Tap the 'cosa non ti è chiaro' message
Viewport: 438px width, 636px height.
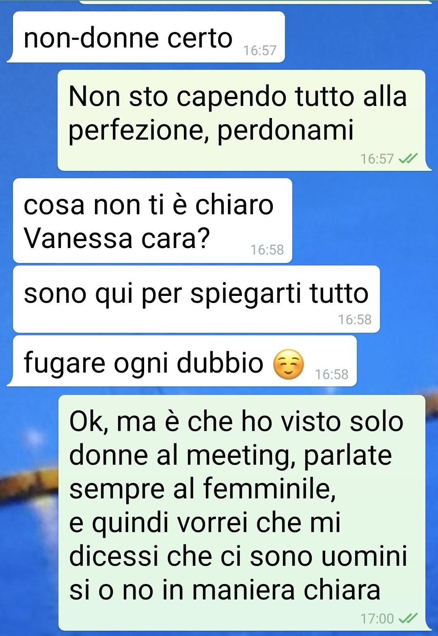pyautogui.click(x=153, y=220)
